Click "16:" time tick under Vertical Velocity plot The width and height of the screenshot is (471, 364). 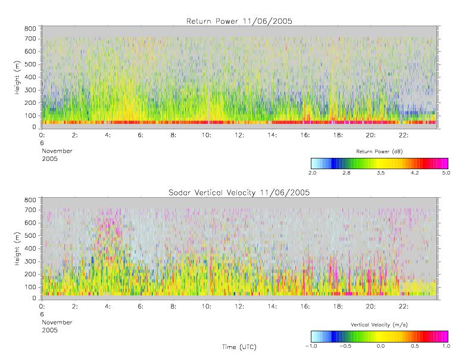click(305, 307)
